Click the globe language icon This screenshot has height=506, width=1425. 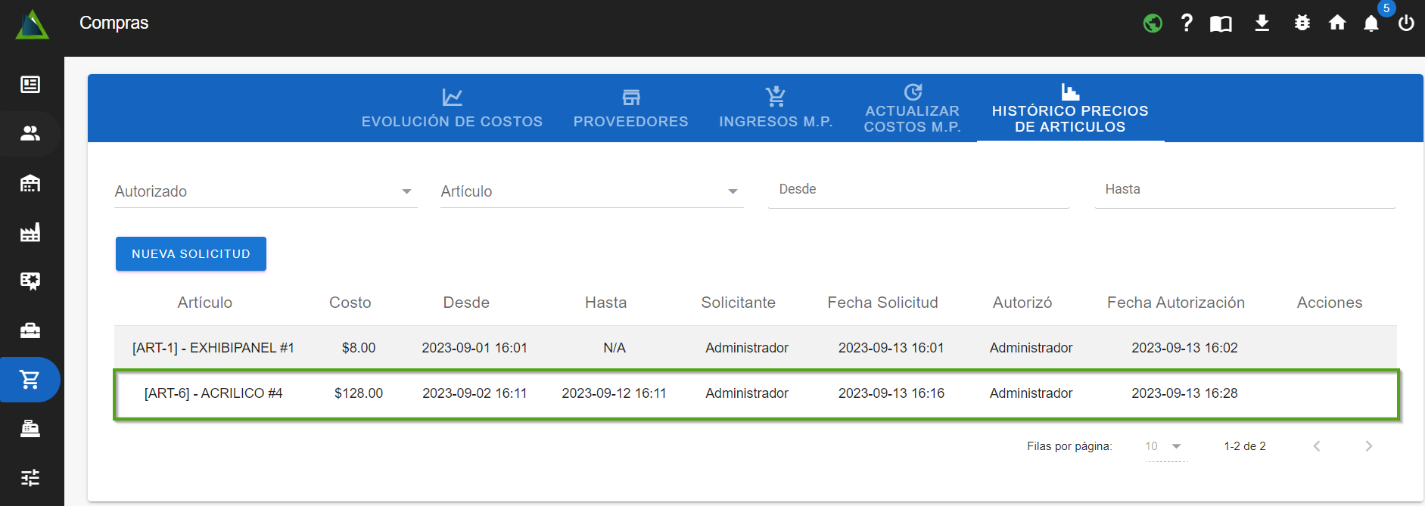pyautogui.click(x=1153, y=23)
